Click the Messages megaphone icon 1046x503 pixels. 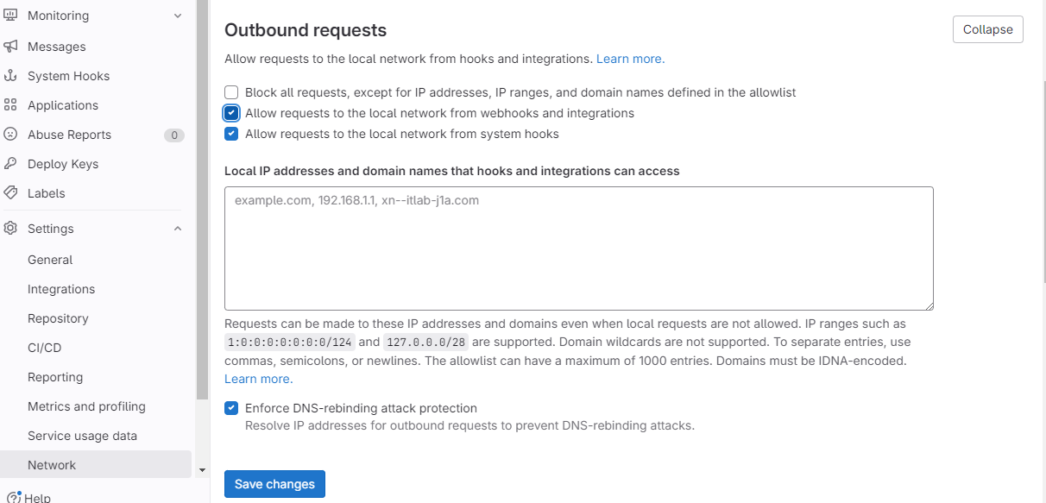coord(10,47)
